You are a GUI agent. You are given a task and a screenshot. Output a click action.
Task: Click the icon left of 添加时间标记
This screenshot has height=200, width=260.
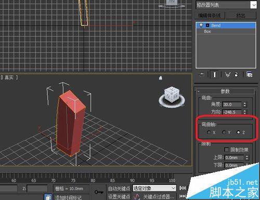pos(48,197)
